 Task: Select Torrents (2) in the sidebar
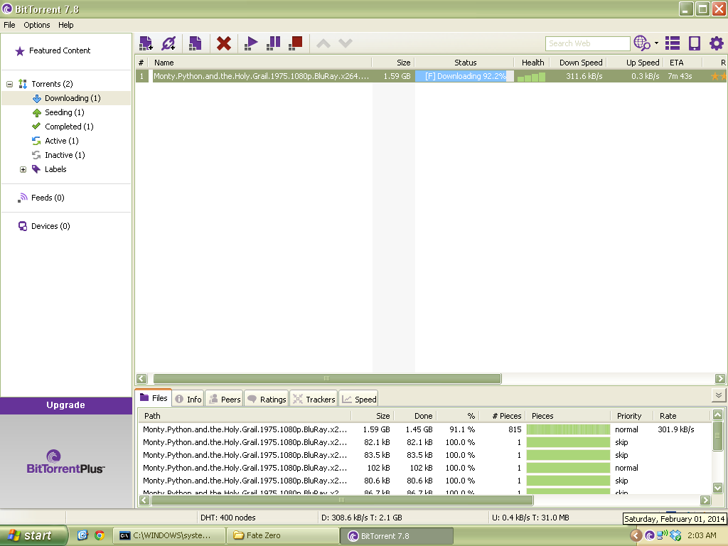pyautogui.click(x=52, y=84)
